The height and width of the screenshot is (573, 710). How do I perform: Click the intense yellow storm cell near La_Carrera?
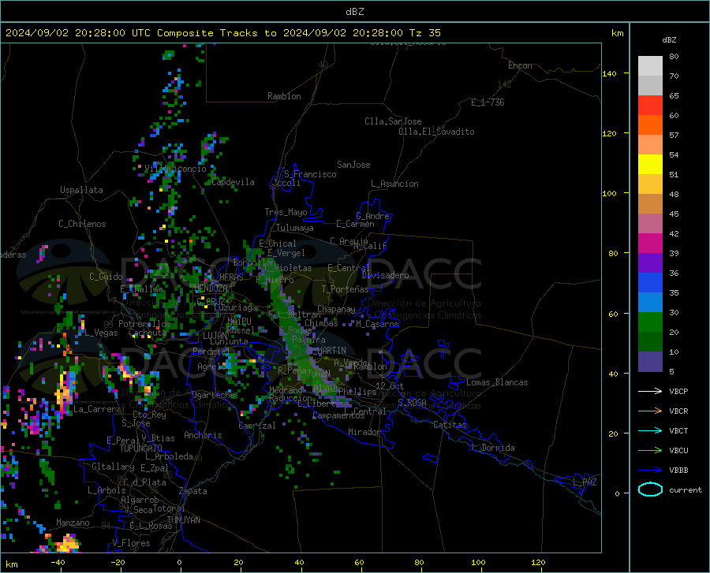63,394
